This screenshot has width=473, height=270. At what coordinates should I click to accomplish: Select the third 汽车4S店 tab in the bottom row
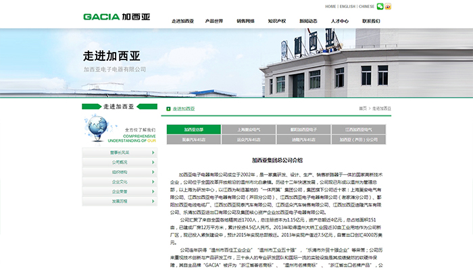coord(303,140)
